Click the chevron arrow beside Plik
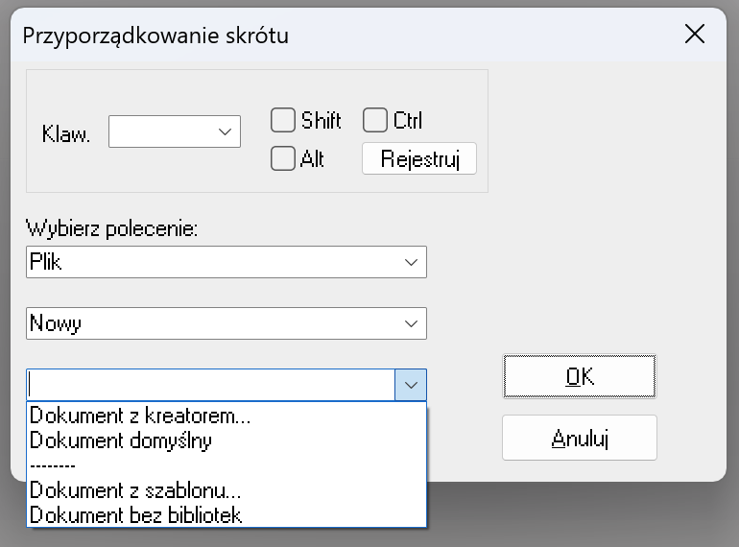Screen dimensions: 739x547 coord(411,262)
